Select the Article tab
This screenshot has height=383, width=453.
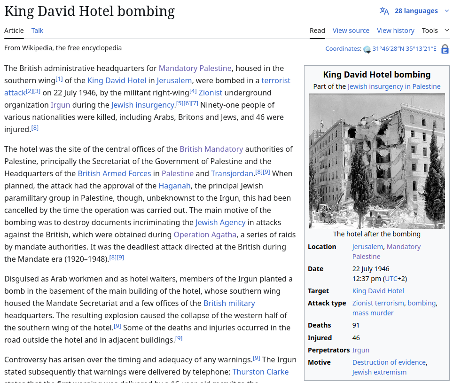click(14, 31)
